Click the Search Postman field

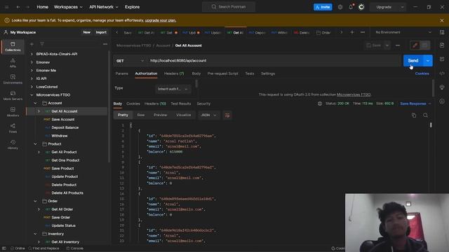(x=229, y=7)
